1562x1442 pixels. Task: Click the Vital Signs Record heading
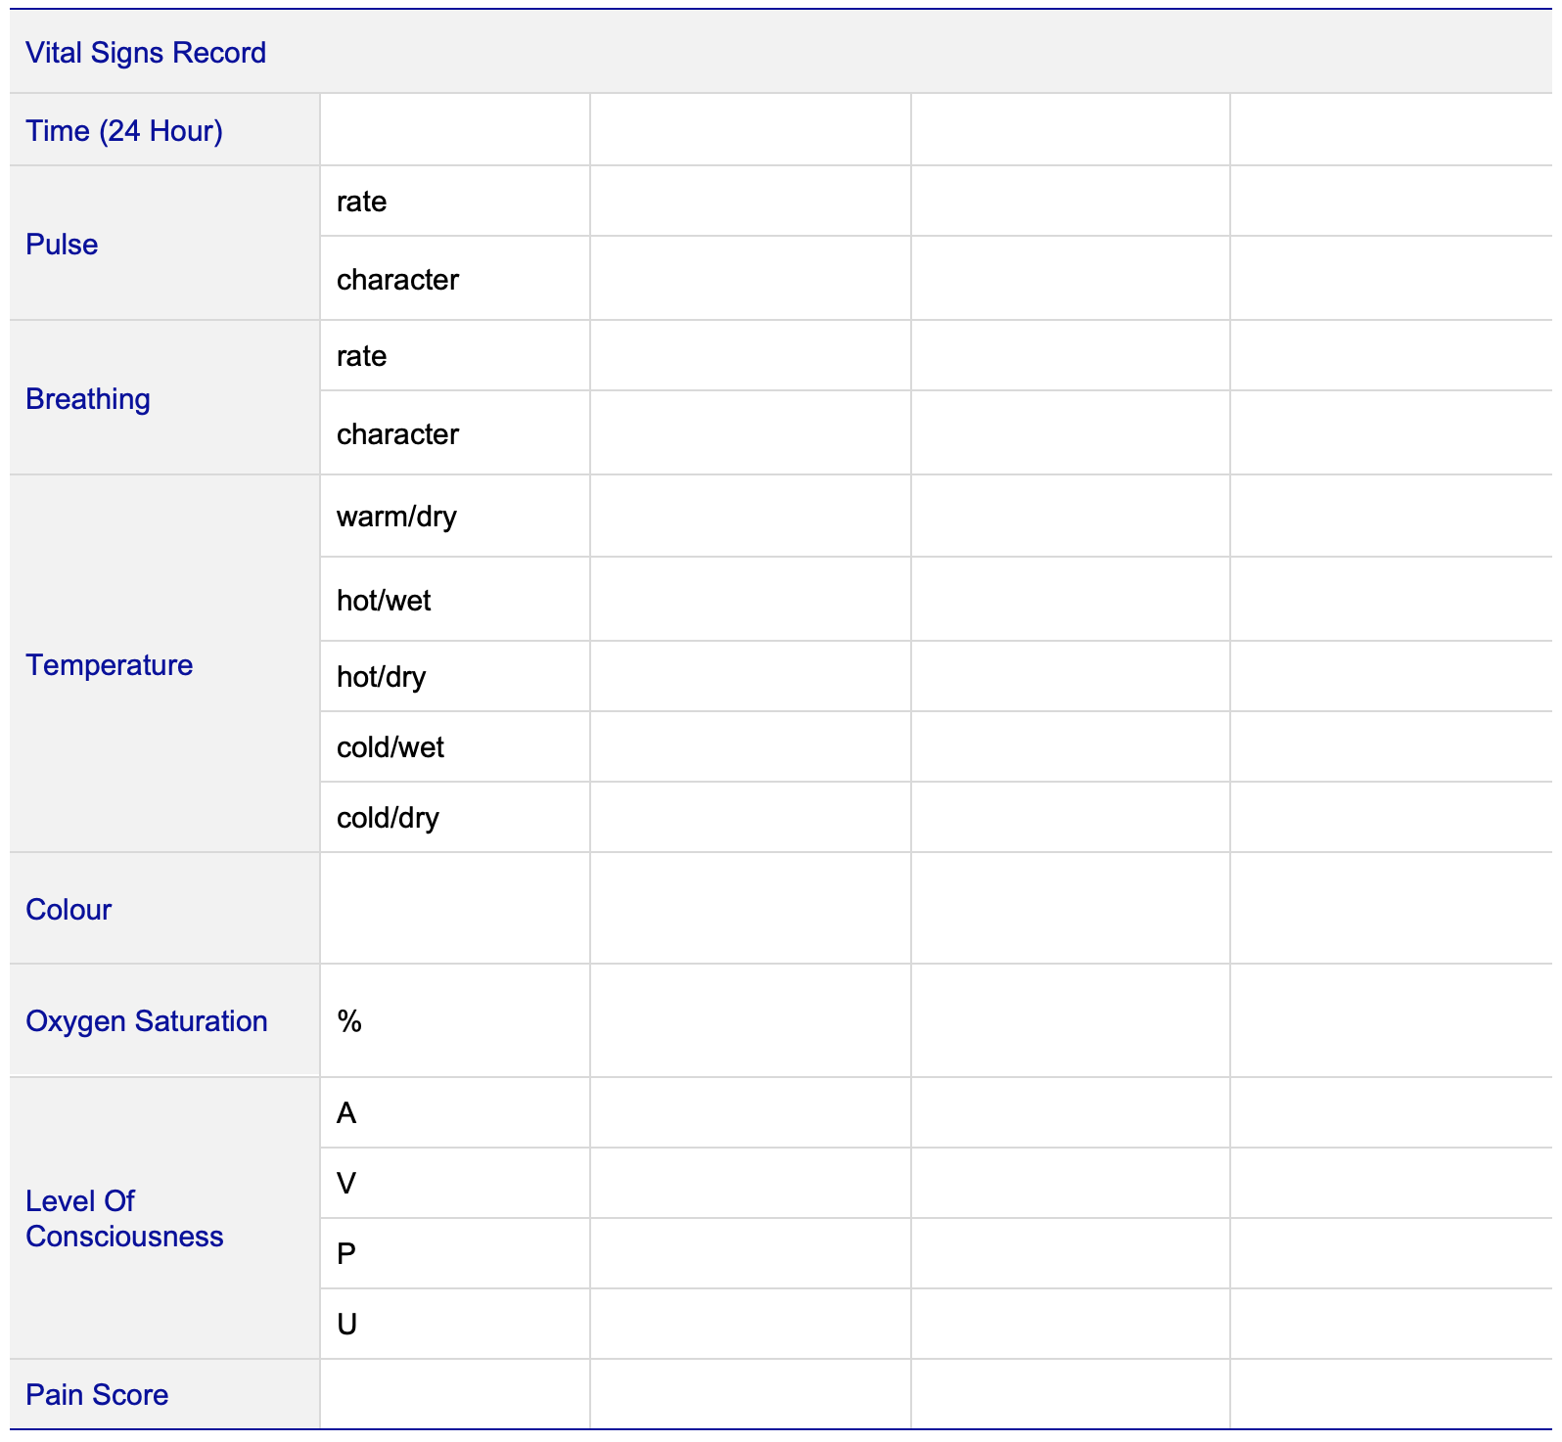146,53
